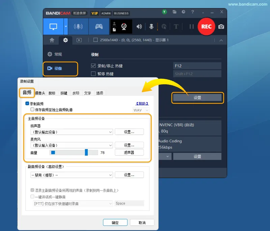Collapse panel with up chevron
270x231 pixels.
[221, 40]
